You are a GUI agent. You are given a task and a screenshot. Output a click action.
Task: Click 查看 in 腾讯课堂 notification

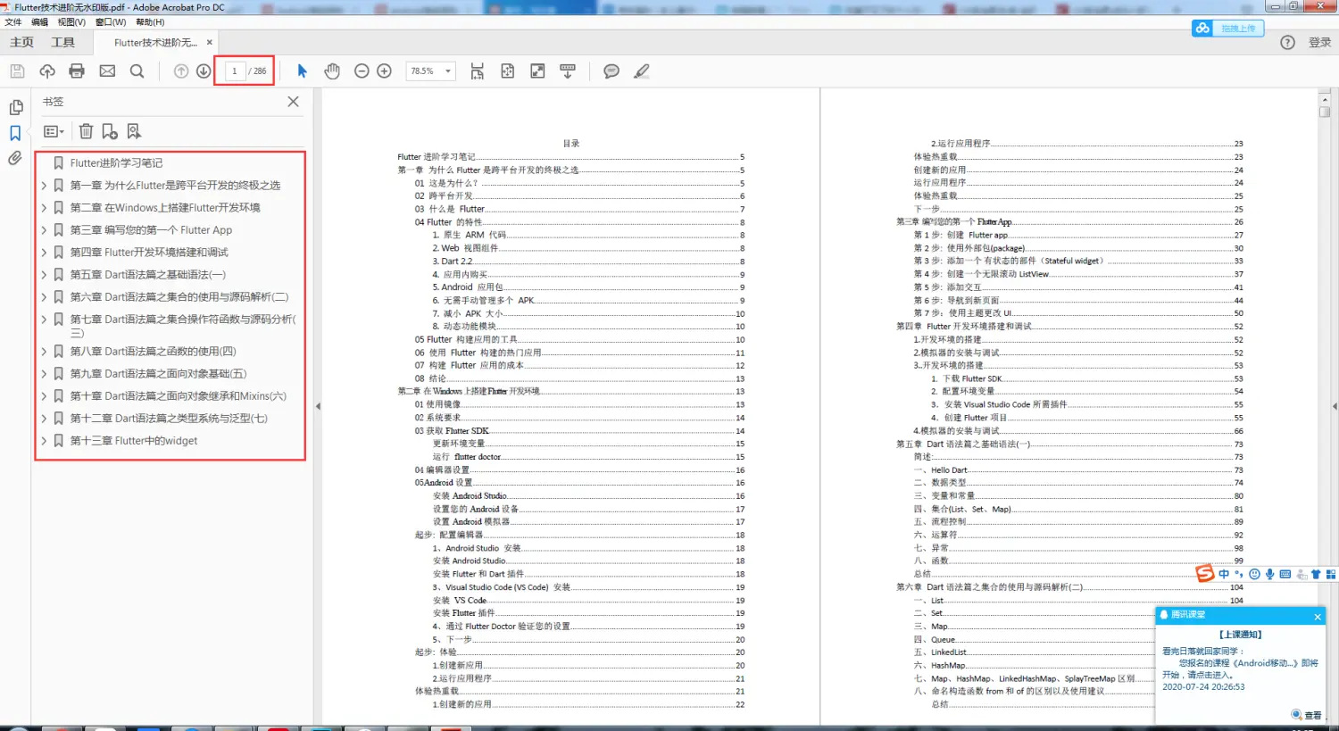pyautogui.click(x=1307, y=715)
